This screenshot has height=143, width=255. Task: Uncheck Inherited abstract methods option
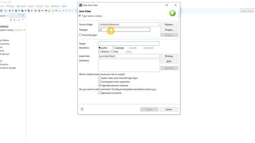click(100, 85)
